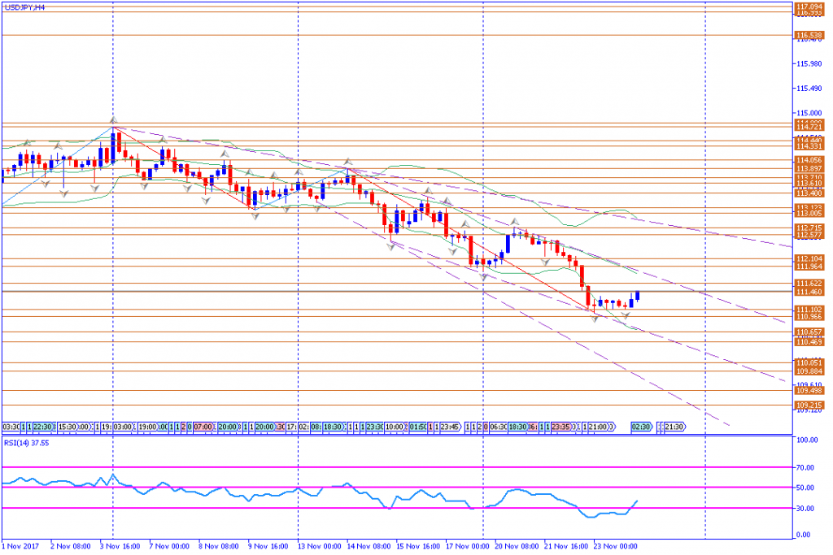
Task: Click the pink 07:00 event marker
Action: pos(203,426)
